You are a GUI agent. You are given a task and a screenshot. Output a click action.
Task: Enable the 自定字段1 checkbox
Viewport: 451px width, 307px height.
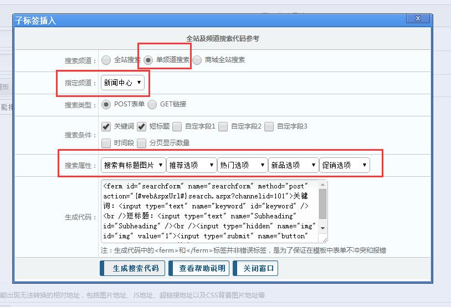pyautogui.click(x=177, y=126)
